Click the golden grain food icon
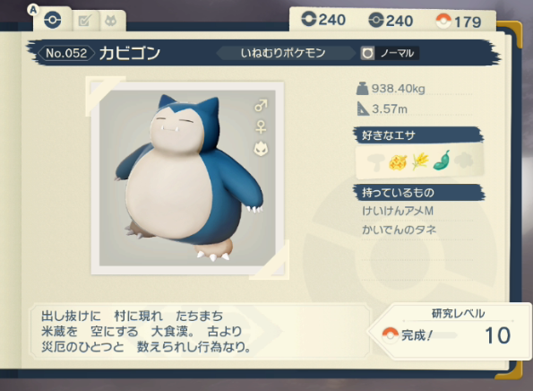 [x=420, y=161]
